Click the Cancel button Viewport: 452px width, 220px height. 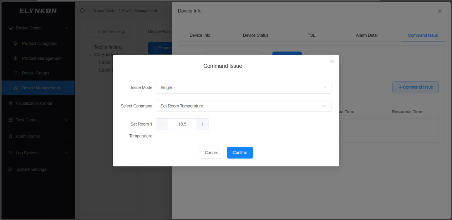coord(211,152)
